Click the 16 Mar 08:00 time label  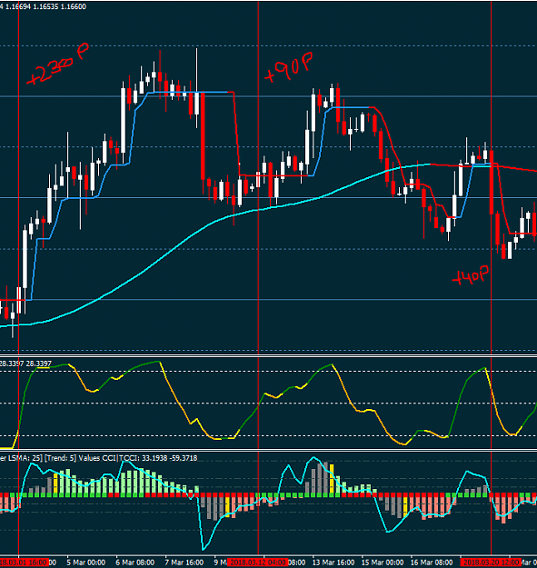[432, 563]
